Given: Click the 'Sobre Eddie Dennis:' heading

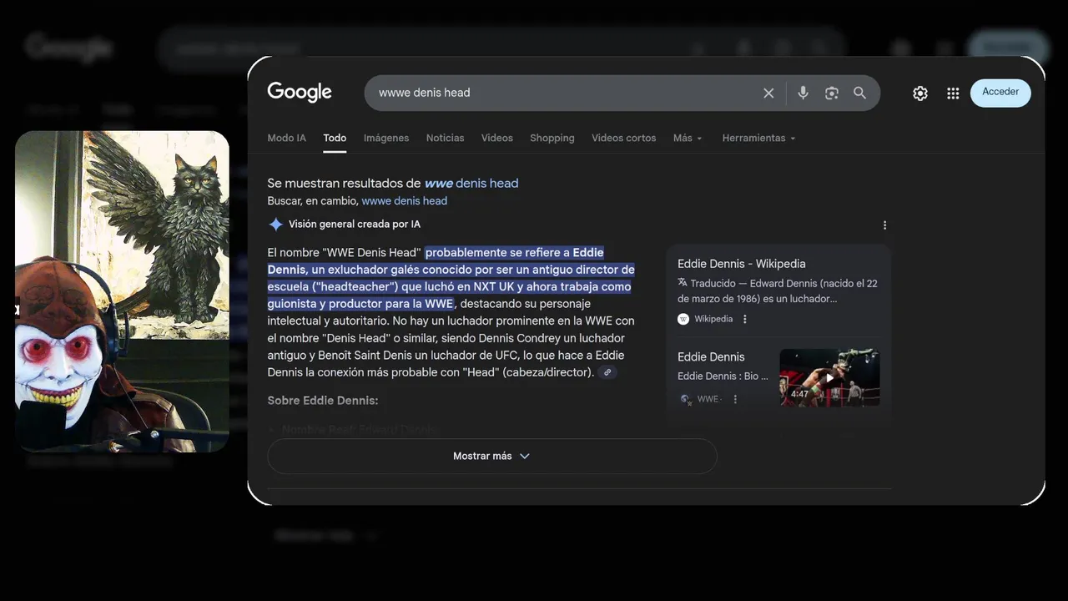Looking at the screenshot, I should [323, 401].
